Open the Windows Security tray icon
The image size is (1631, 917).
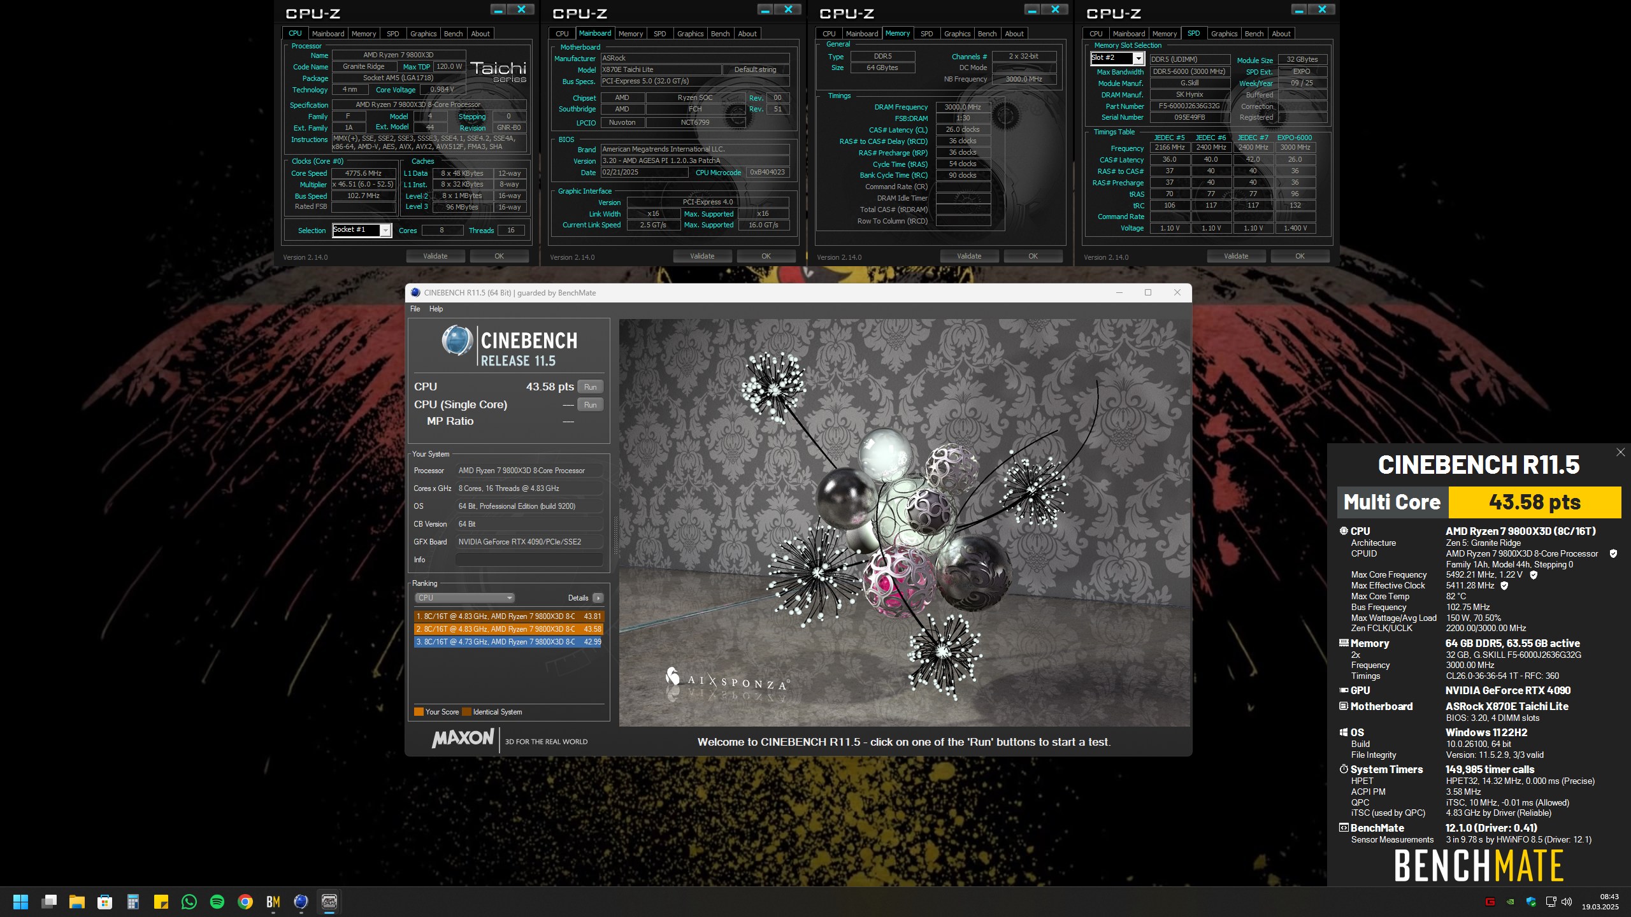pos(1531,902)
